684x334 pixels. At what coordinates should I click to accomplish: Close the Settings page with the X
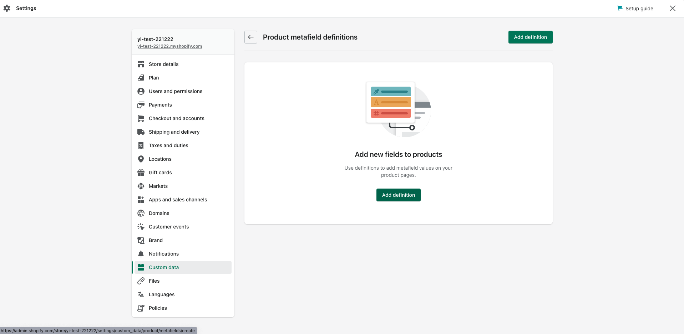click(x=672, y=8)
